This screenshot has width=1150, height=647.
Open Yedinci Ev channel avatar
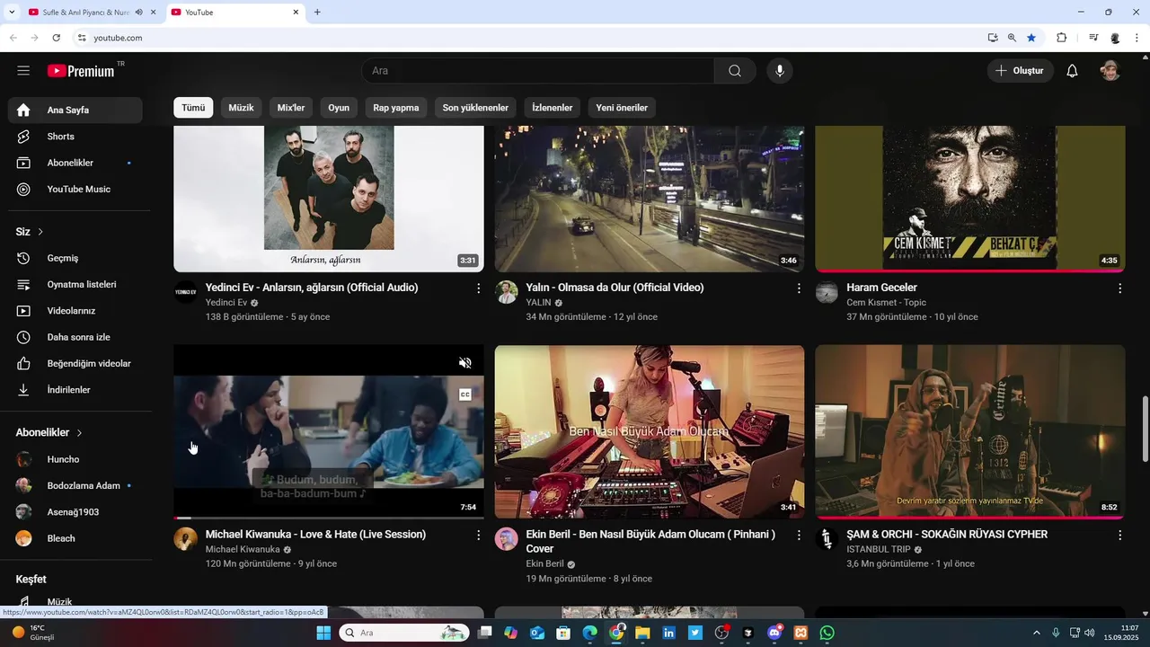(x=186, y=292)
